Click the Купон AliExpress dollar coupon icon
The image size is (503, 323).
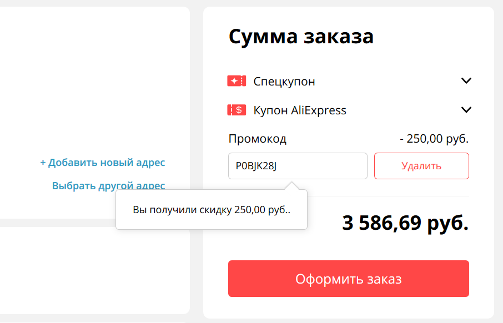[237, 110]
